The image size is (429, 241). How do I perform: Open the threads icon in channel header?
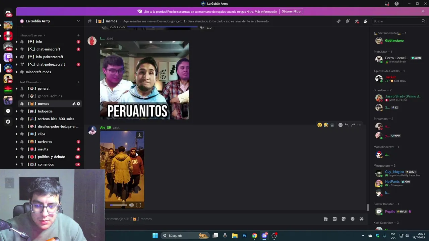click(339, 21)
